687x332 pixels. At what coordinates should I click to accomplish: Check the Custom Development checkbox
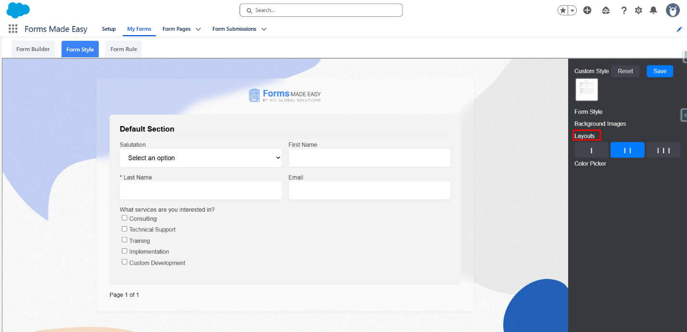point(125,262)
